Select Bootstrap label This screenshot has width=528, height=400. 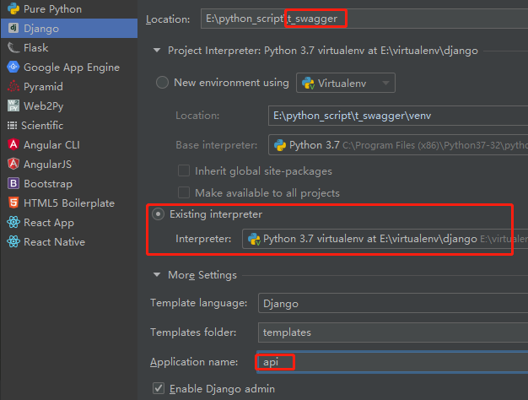(x=48, y=184)
